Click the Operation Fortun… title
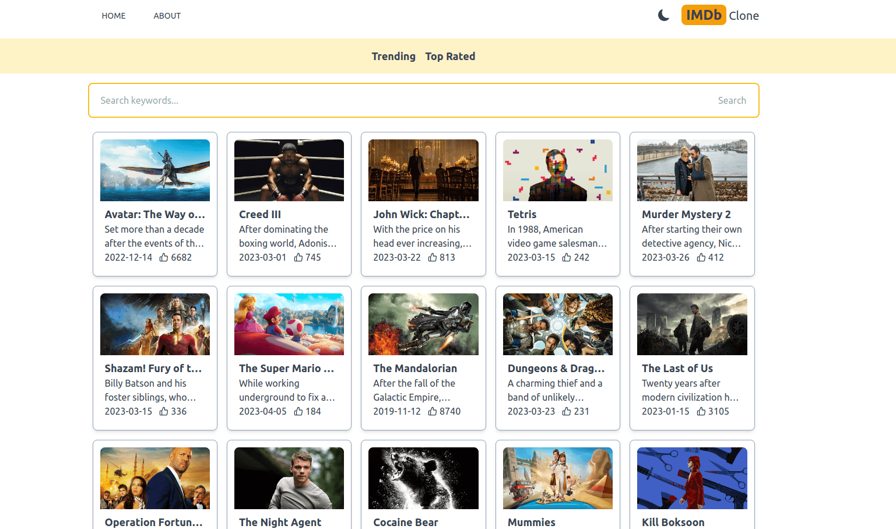The image size is (896, 529). tap(154, 523)
